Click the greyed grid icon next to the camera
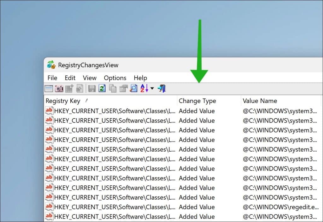 pos(69,89)
